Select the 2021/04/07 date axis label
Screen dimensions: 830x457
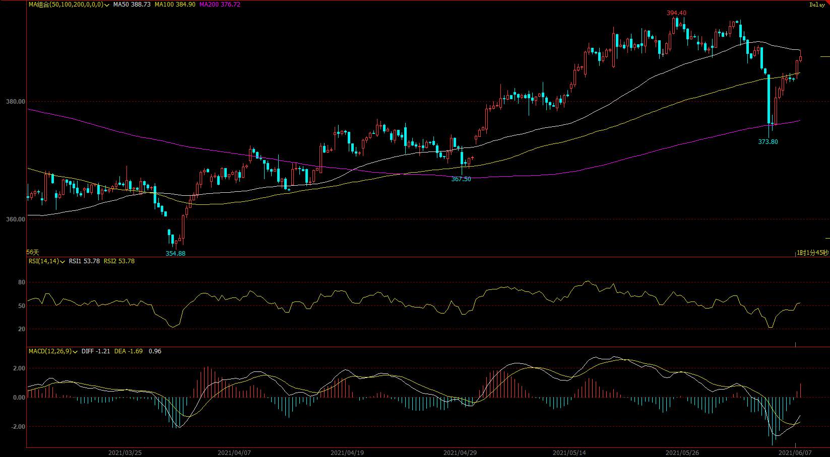[x=234, y=452]
